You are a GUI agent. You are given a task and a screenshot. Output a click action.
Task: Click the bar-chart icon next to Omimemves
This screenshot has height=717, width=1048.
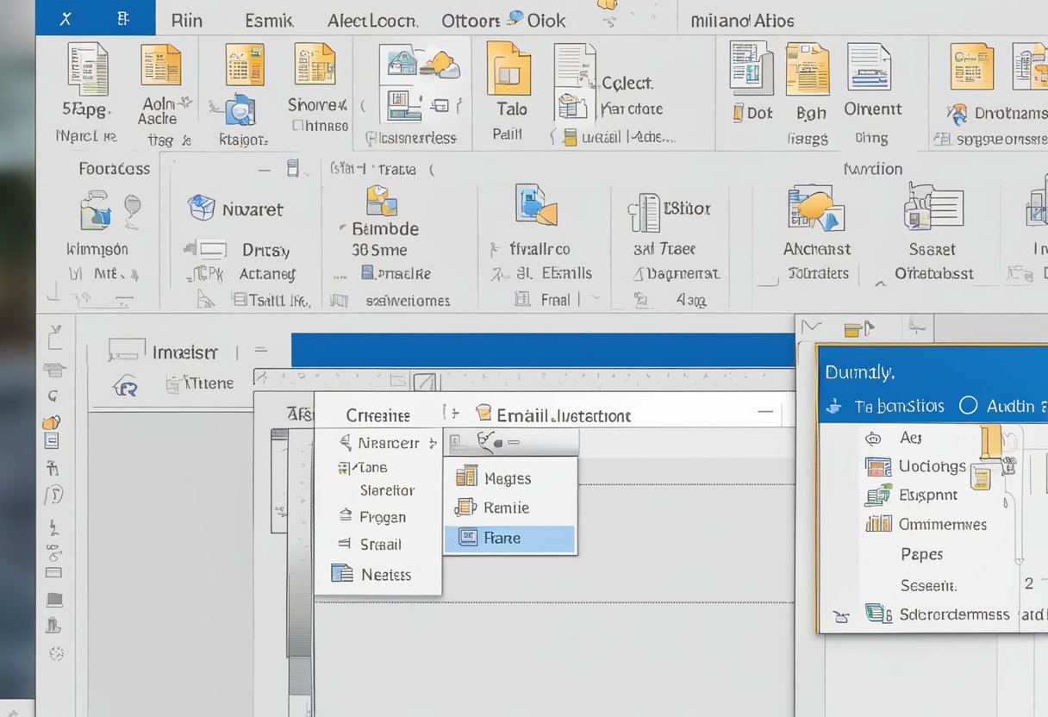[880, 524]
